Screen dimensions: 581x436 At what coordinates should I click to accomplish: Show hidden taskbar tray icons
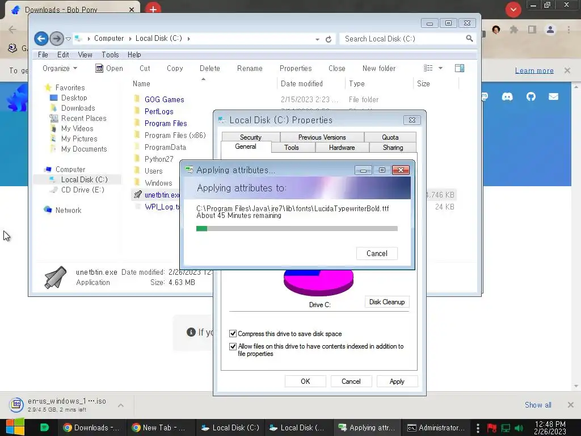pyautogui.click(x=478, y=428)
